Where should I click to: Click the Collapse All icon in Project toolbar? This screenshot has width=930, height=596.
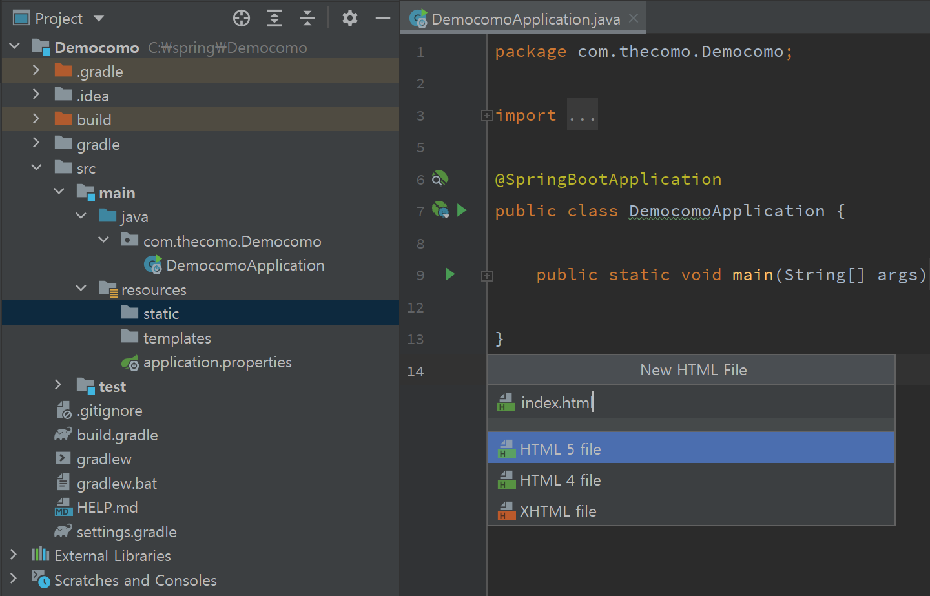point(307,18)
